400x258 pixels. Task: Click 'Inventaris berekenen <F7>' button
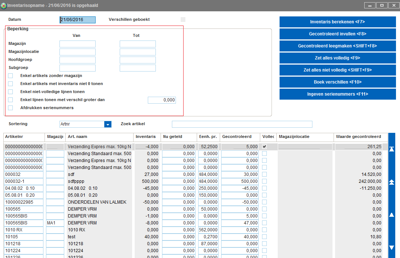tap(338, 22)
